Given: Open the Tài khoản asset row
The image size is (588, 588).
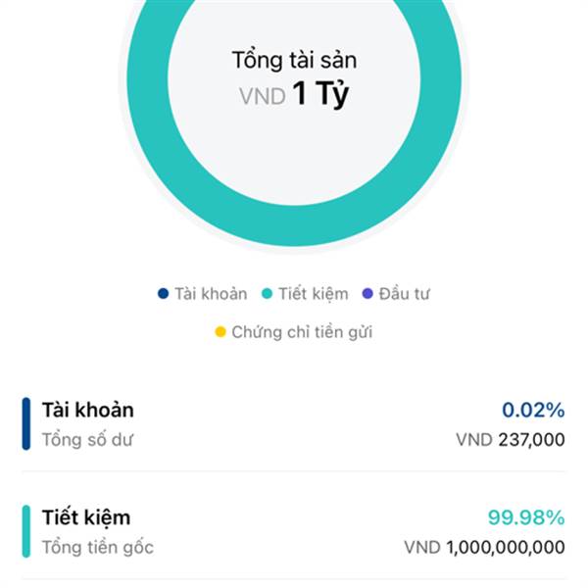Looking at the screenshot, I should pyautogui.click(x=294, y=423).
